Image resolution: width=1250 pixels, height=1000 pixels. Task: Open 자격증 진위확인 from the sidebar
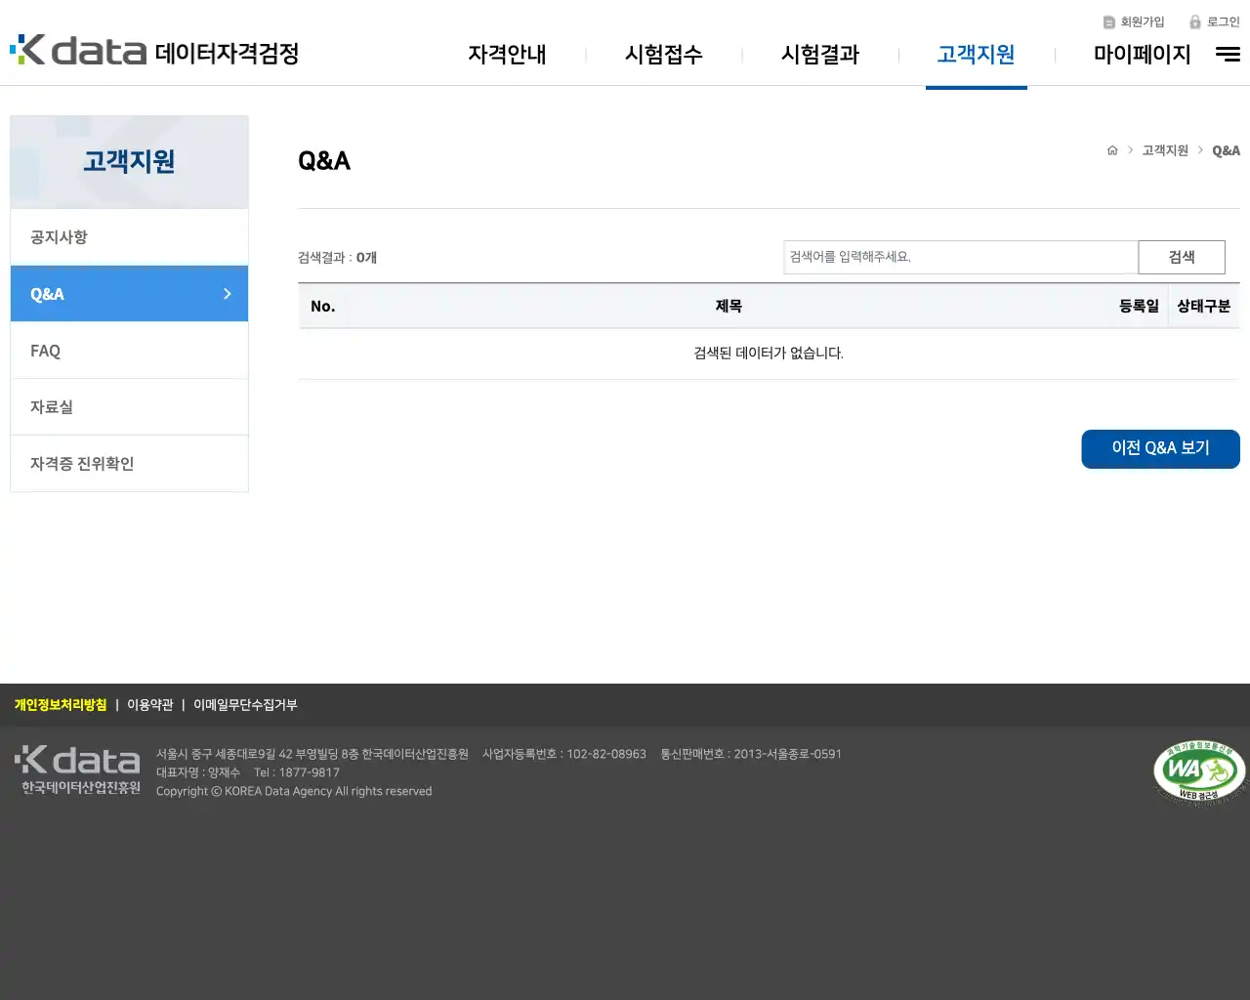[x=81, y=463]
